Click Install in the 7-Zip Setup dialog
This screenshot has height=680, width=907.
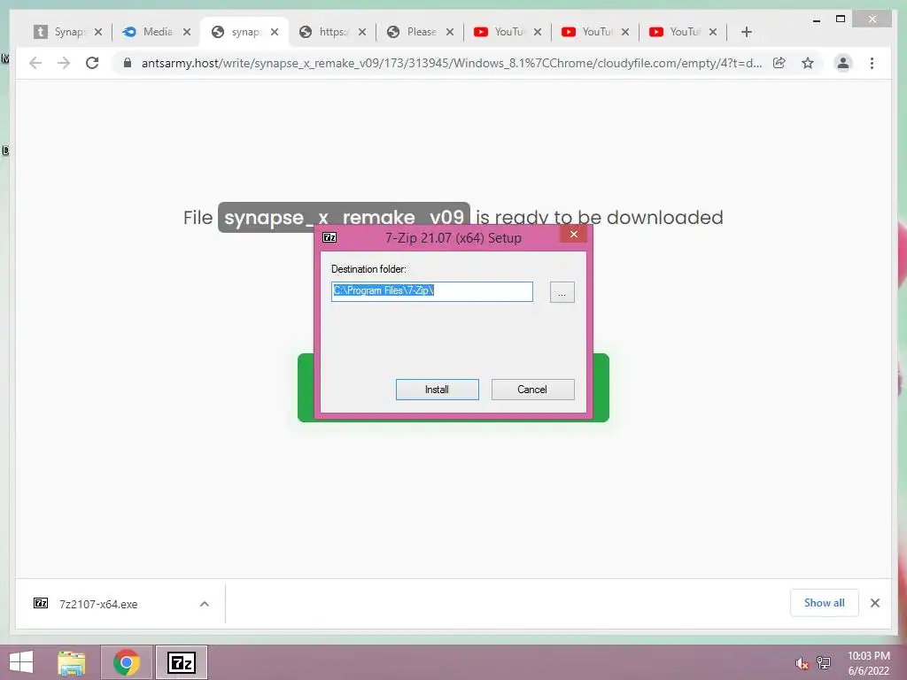[x=437, y=390]
